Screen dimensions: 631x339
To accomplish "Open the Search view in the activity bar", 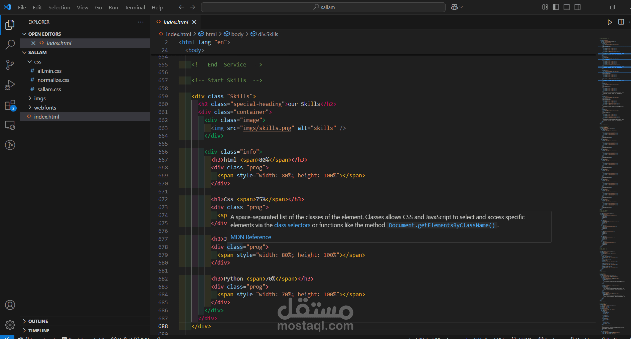I will coord(10,44).
